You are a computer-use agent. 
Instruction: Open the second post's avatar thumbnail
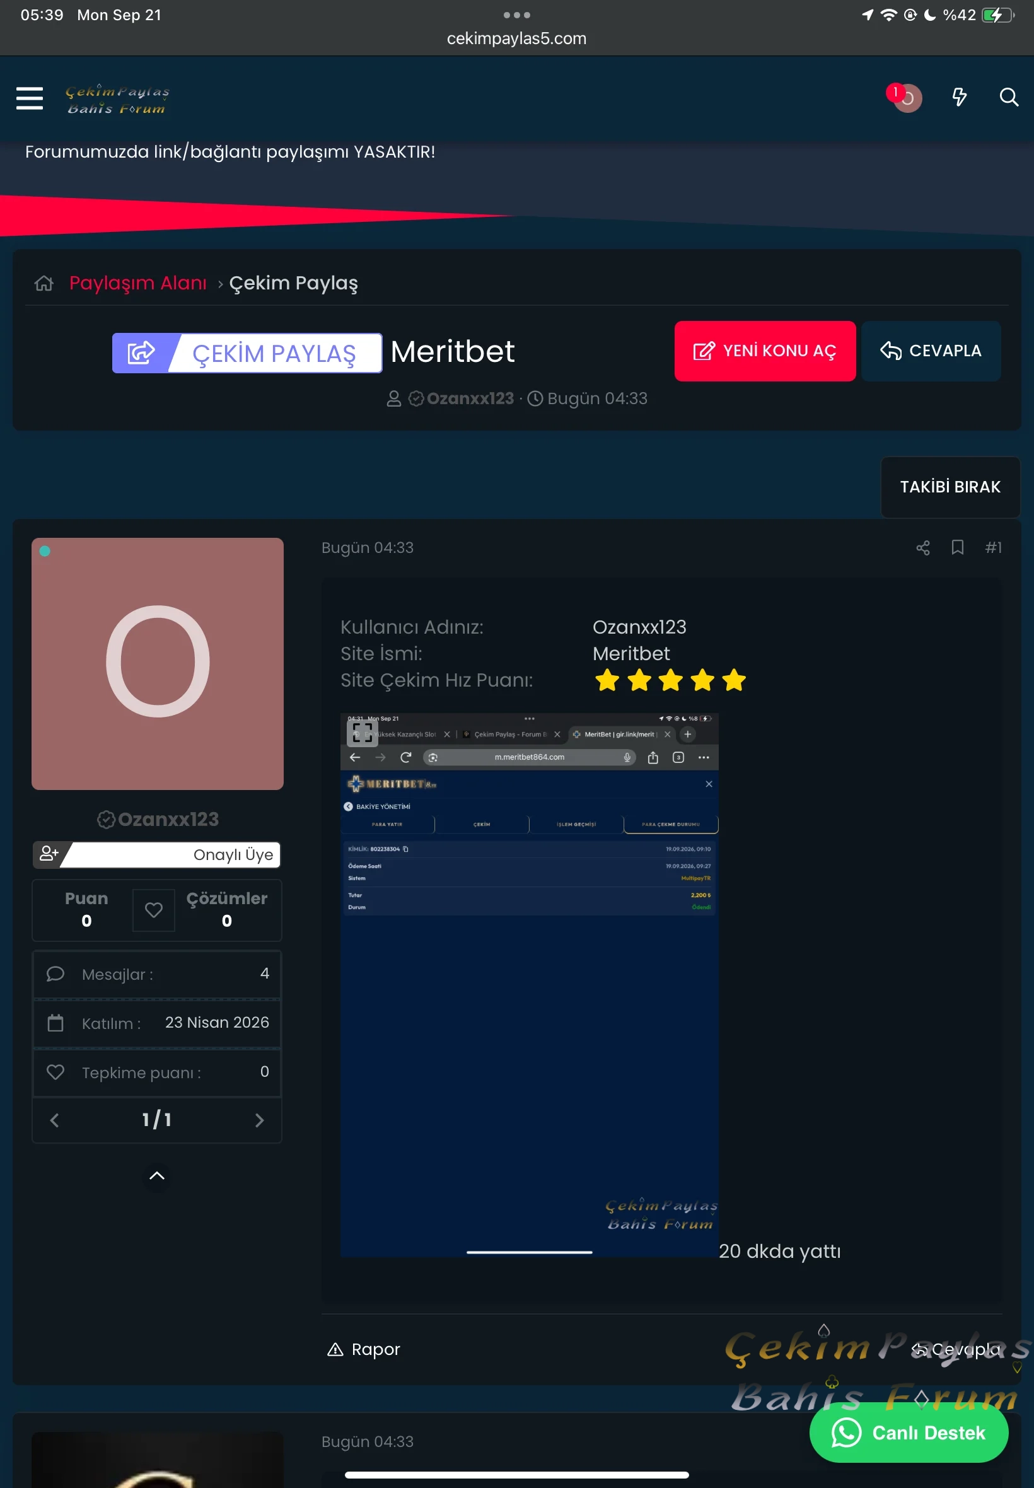(158, 1460)
